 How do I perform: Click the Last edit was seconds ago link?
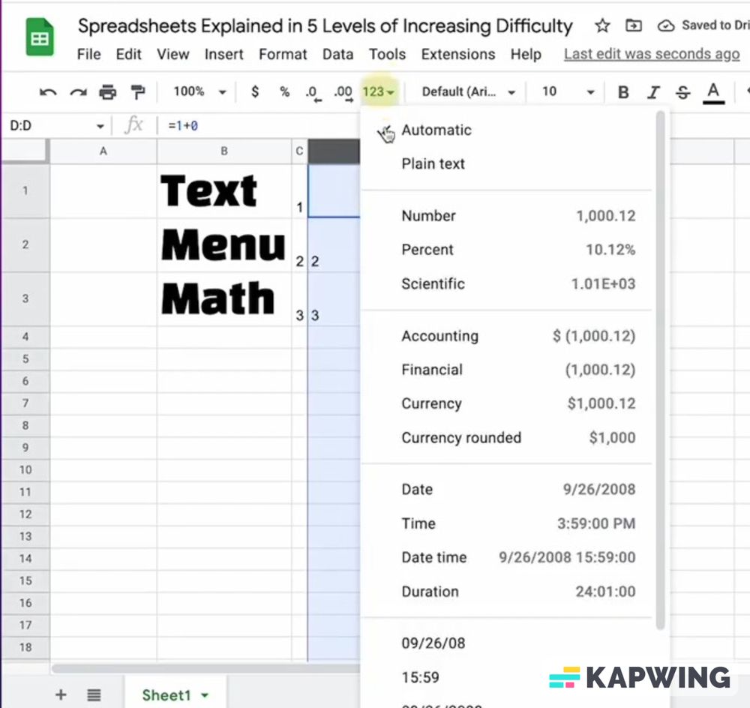[x=651, y=54]
